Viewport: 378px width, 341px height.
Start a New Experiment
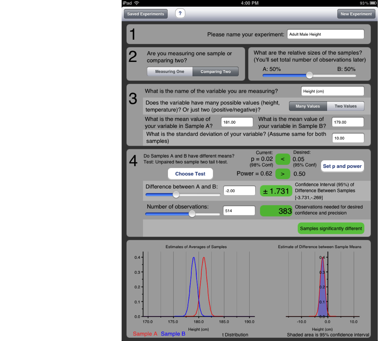coord(356,14)
